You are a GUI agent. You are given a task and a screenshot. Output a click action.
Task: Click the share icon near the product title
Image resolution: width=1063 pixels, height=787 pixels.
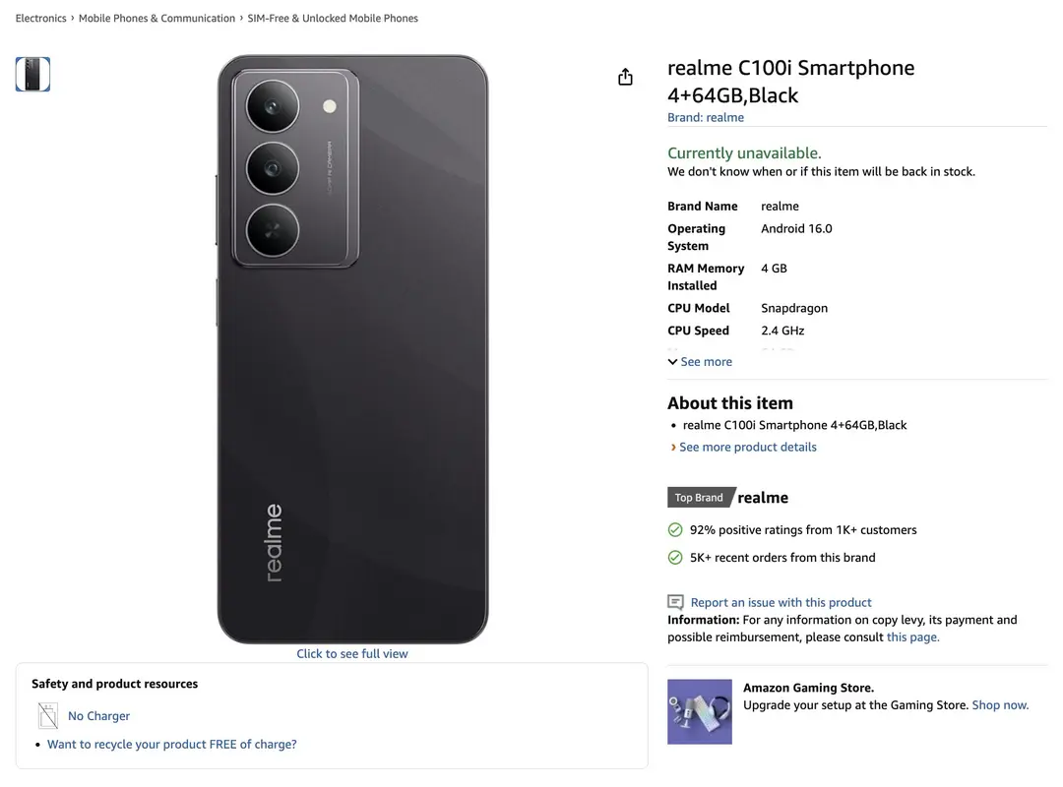point(625,75)
